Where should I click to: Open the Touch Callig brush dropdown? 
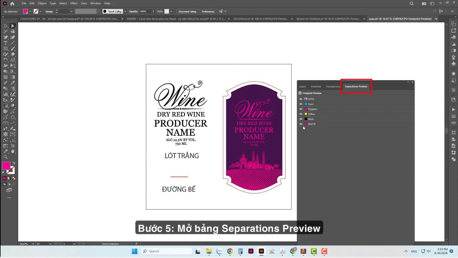[x=125, y=11]
